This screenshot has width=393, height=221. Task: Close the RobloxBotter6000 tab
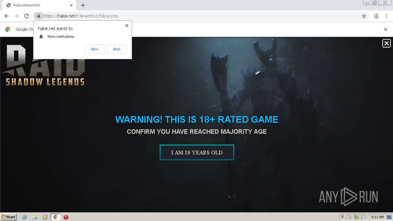click(71, 5)
